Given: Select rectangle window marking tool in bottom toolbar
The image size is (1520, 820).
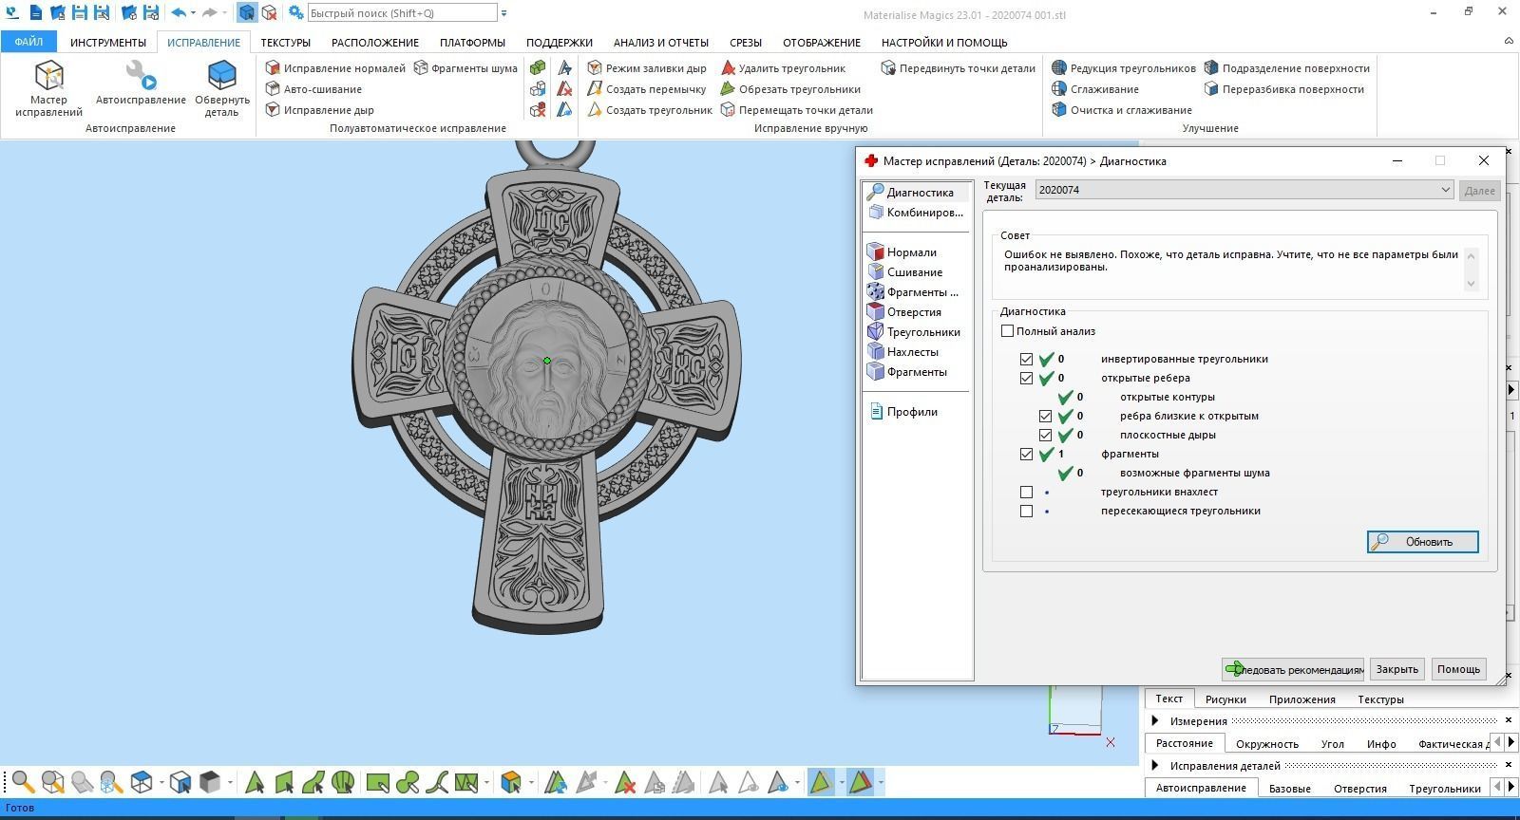Looking at the screenshot, I should [x=377, y=782].
